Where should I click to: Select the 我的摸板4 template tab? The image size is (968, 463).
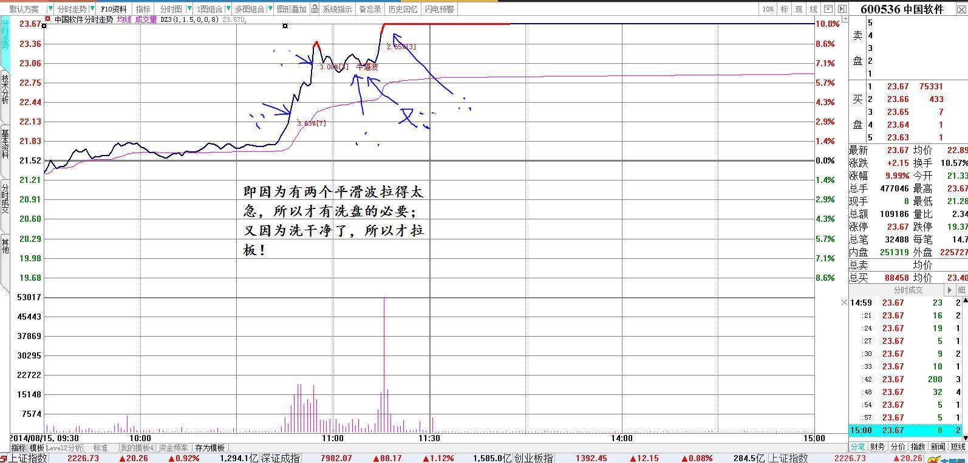coord(137,448)
